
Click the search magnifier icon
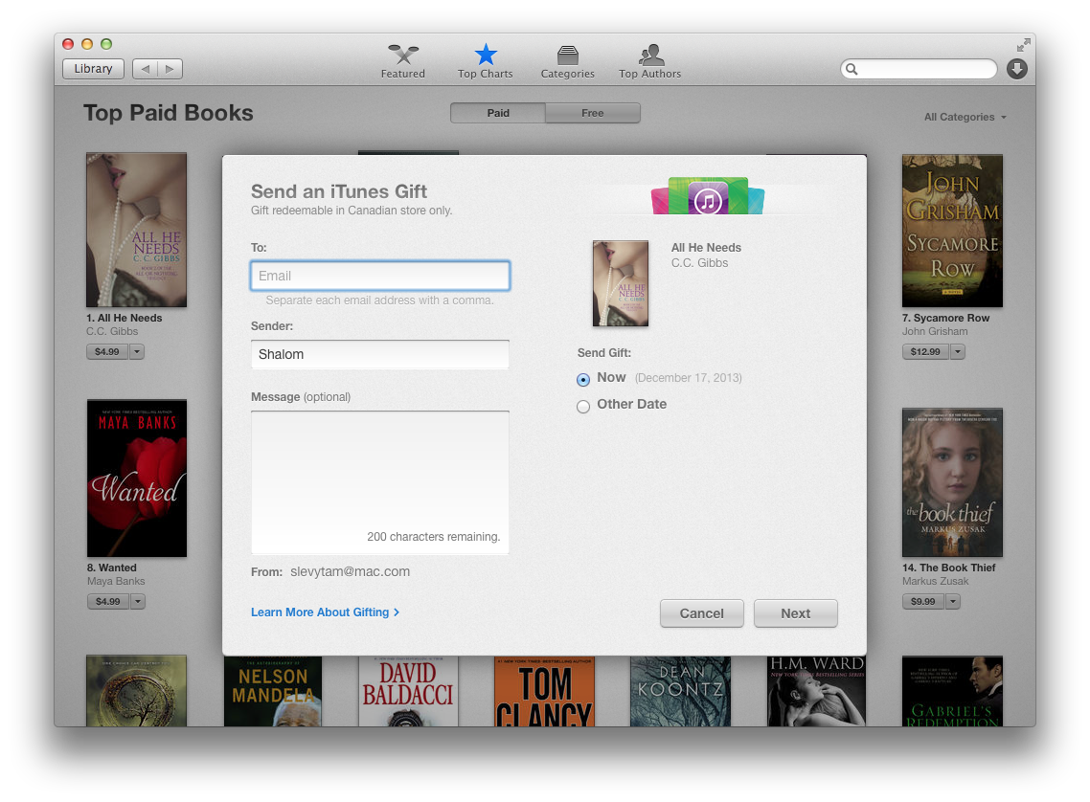[x=852, y=69]
